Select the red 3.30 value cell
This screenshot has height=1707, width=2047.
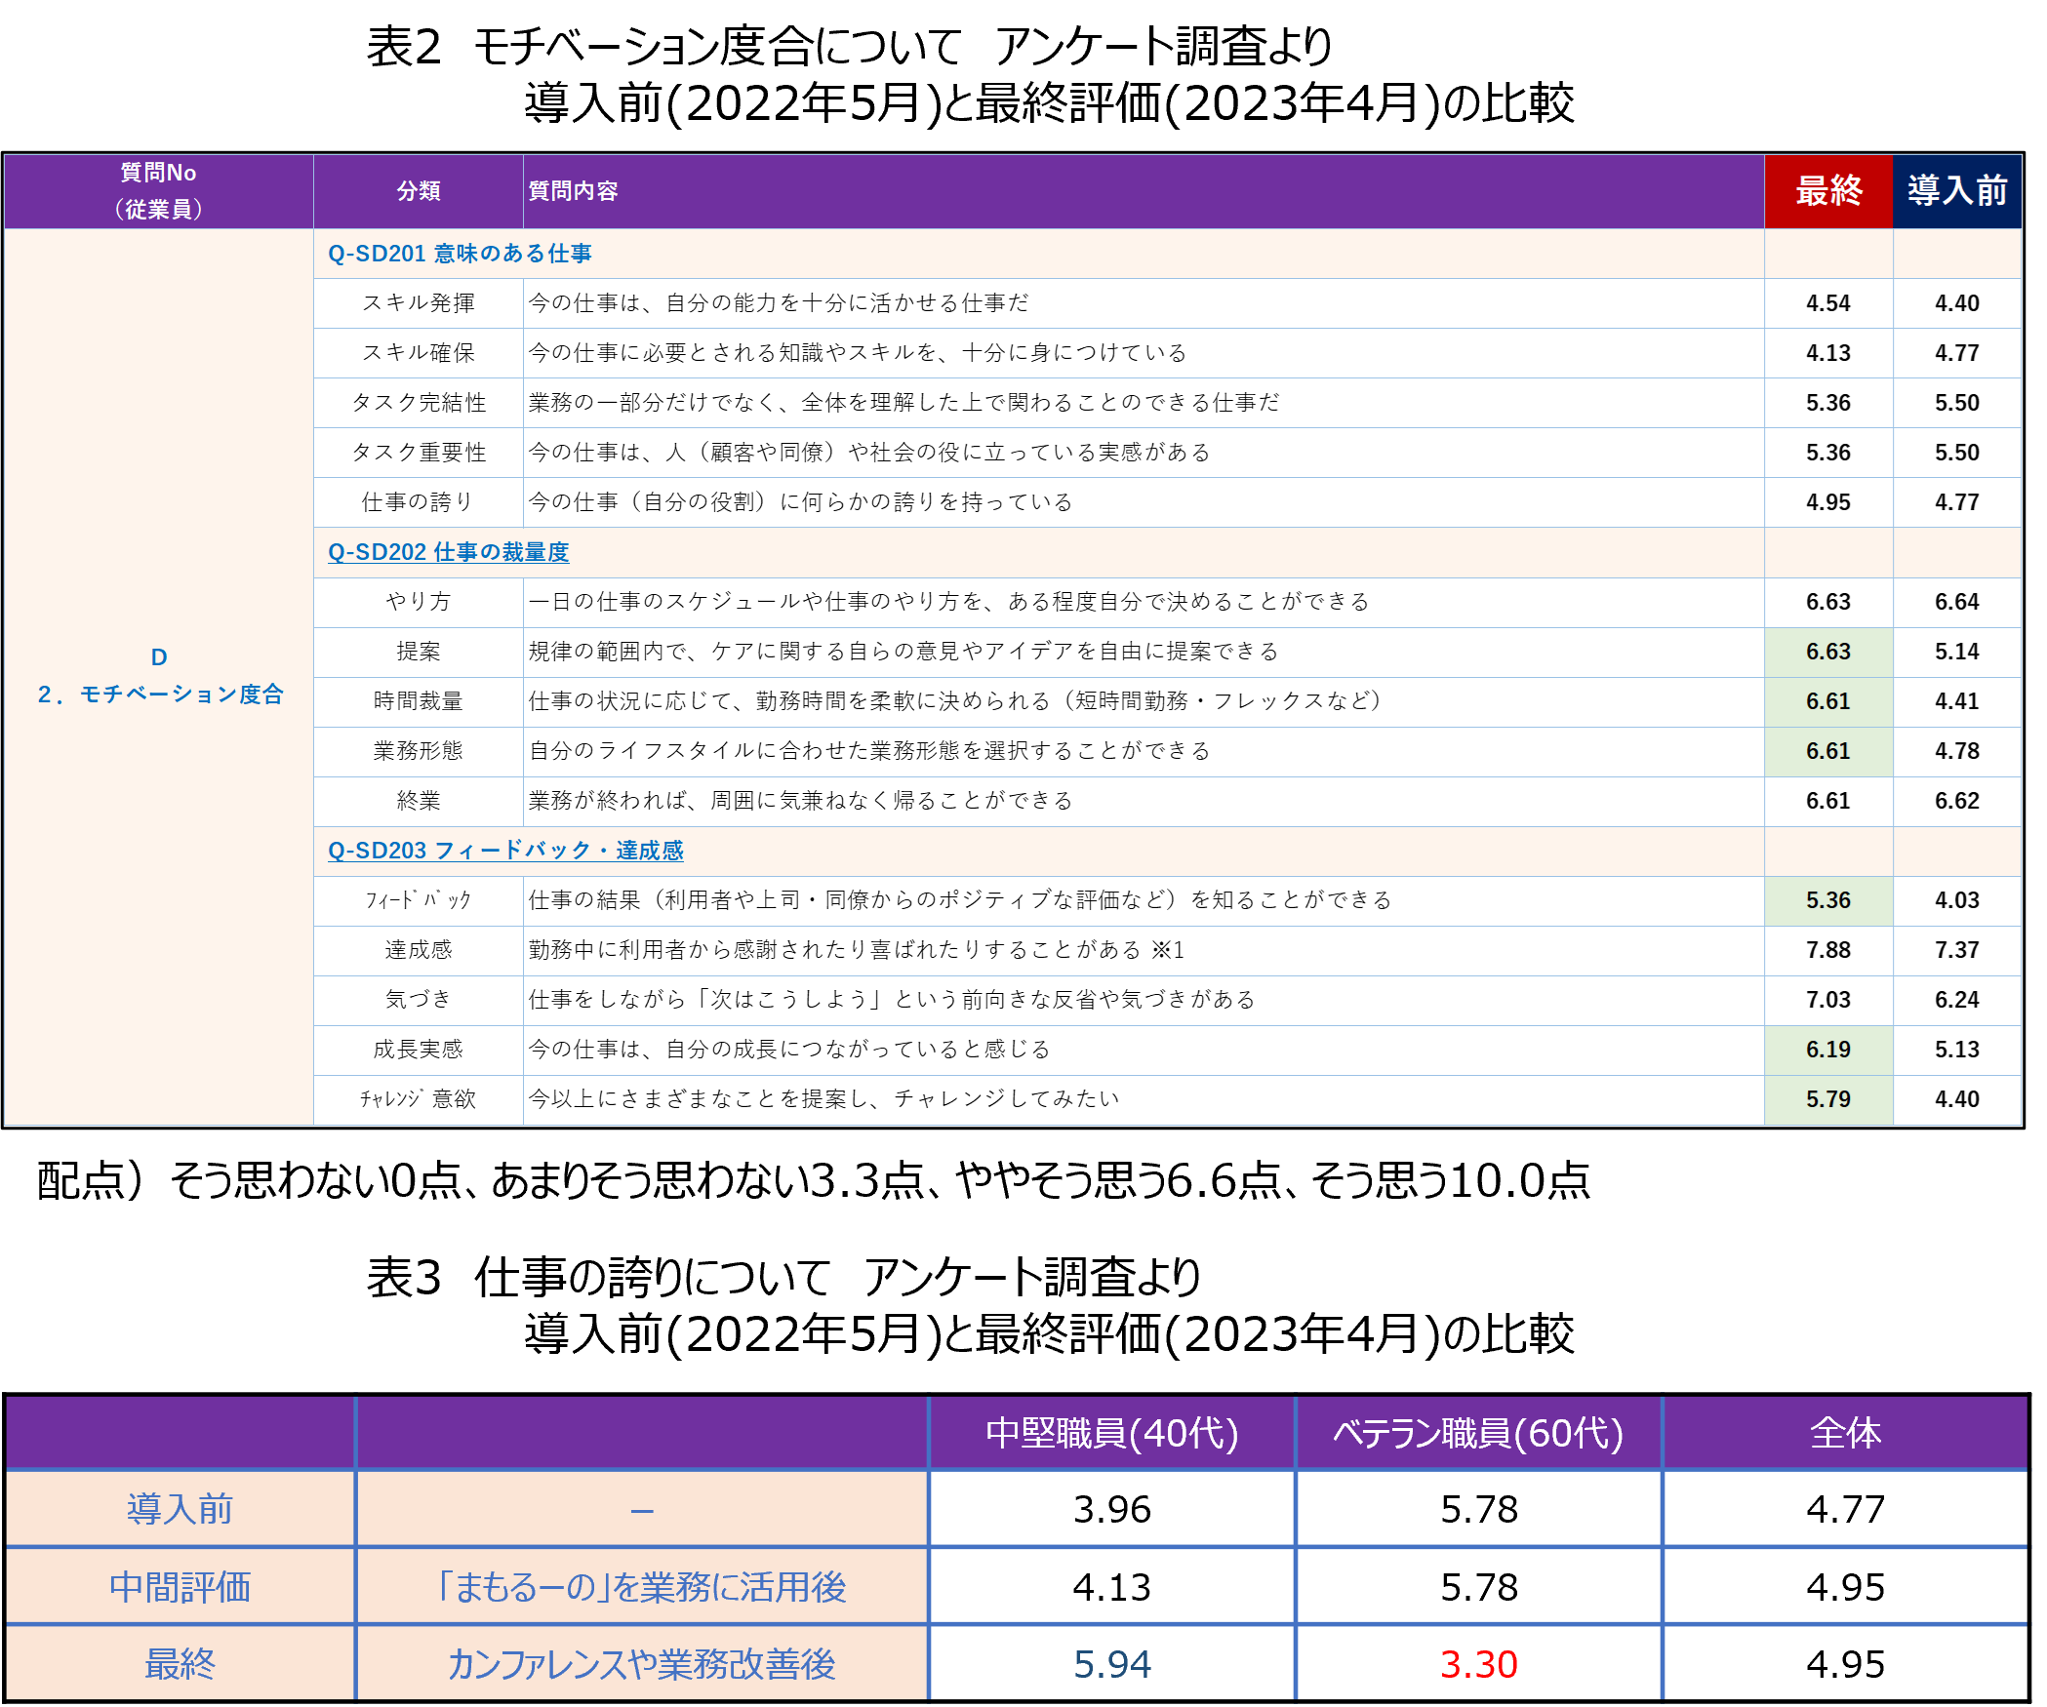(x=1478, y=1664)
